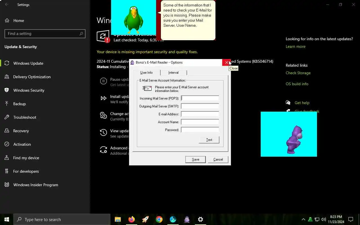Click the Settings back arrow
The image size is (360, 225).
(x=7, y=4)
